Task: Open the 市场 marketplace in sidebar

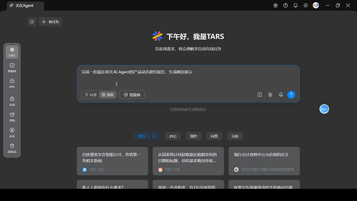Action: pos(12,101)
